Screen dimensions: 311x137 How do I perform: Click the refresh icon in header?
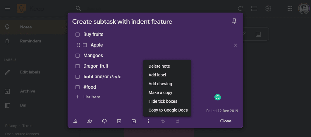(x=240, y=8)
